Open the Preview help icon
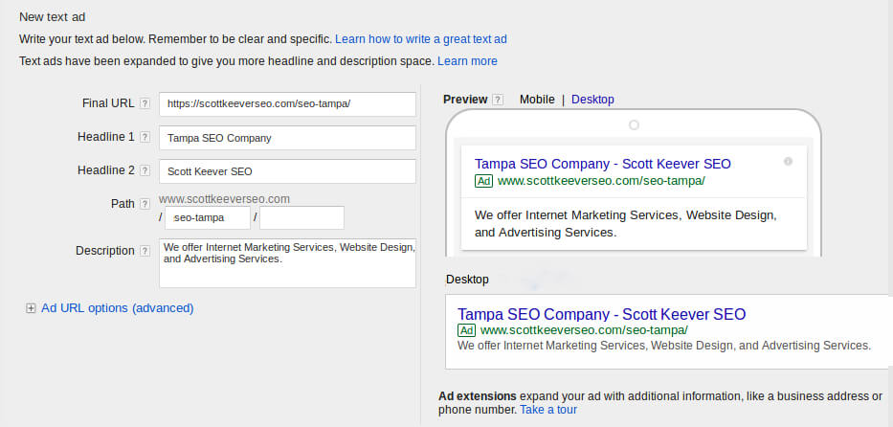This screenshot has width=893, height=427. pyautogui.click(x=498, y=100)
